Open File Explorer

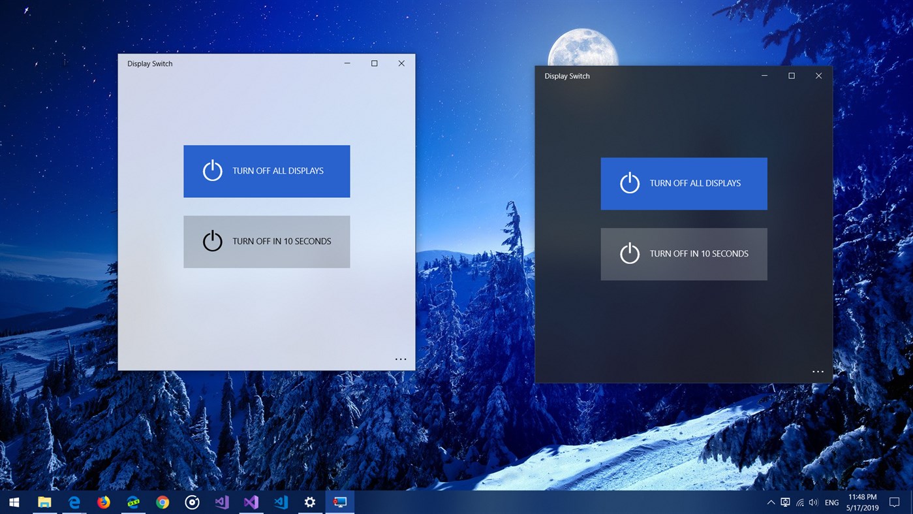(44, 502)
